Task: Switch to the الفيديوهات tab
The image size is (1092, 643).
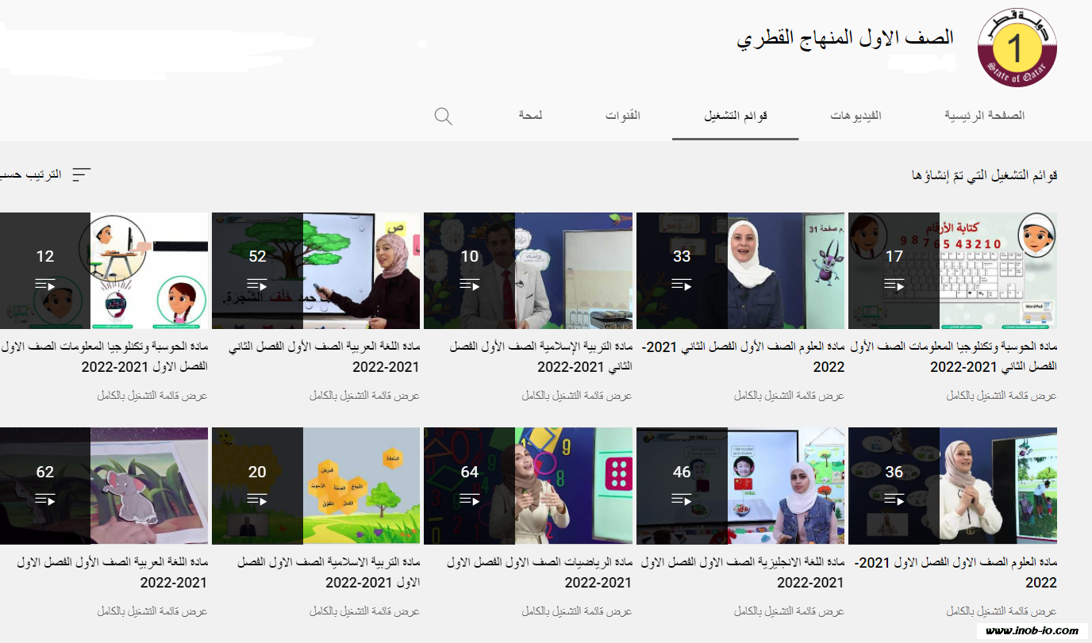Action: coord(856,116)
